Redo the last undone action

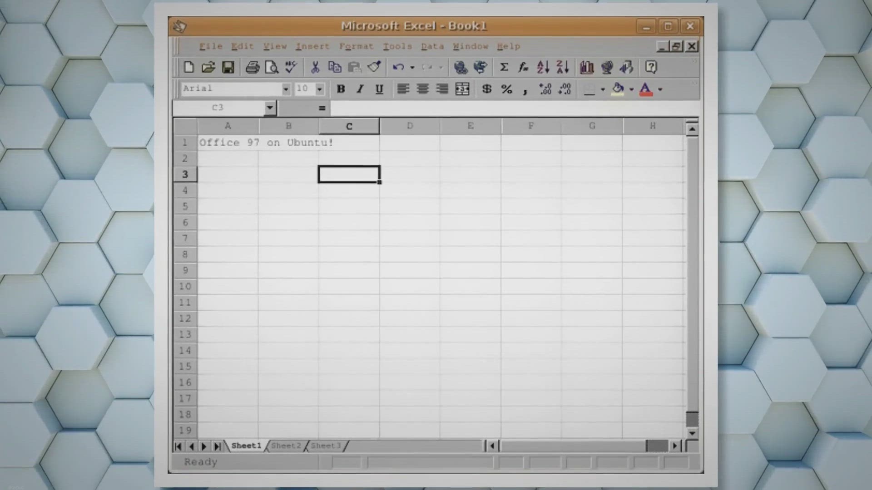[427, 67]
